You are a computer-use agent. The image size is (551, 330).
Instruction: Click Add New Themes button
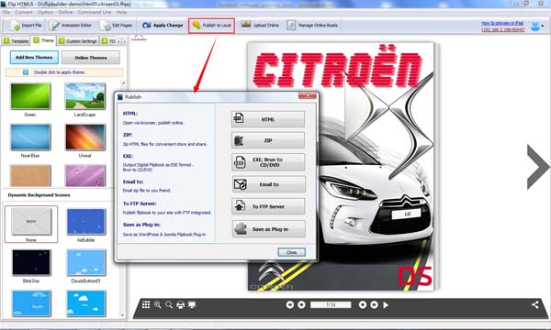(x=34, y=57)
